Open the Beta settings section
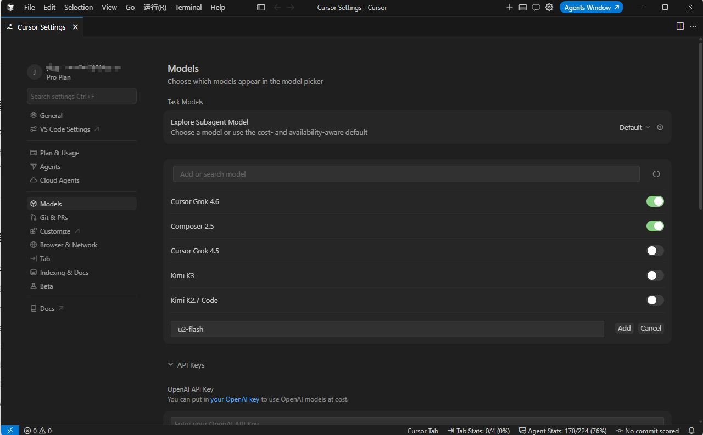Image resolution: width=703 pixels, height=435 pixels. (x=82, y=286)
